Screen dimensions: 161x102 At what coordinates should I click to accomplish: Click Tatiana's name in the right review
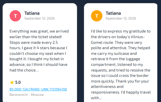113,13
